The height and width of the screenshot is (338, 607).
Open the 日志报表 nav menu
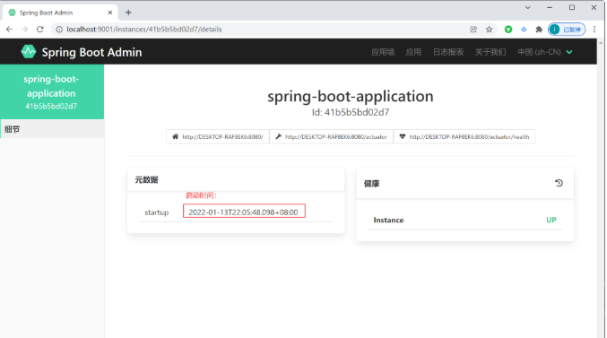[x=448, y=52]
